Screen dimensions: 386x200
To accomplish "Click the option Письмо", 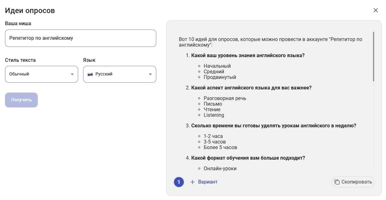I will (213, 104).
